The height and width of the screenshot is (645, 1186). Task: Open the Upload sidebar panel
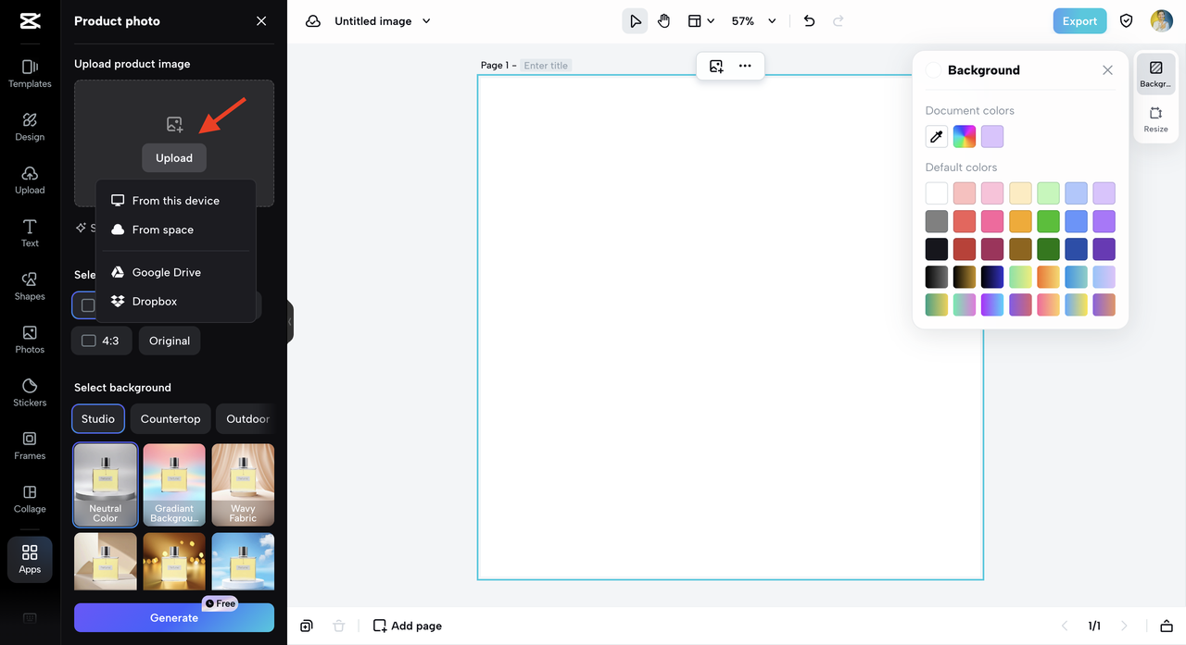30,180
